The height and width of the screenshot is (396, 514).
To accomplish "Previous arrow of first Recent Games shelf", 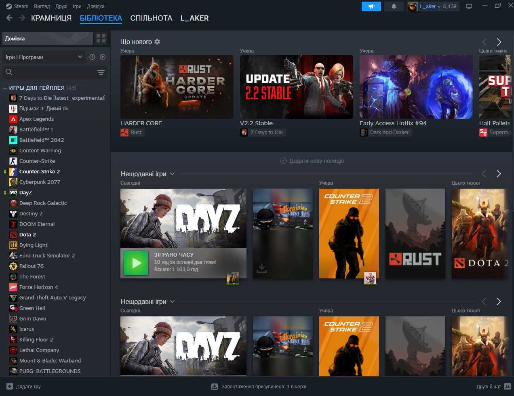I will click(x=484, y=174).
